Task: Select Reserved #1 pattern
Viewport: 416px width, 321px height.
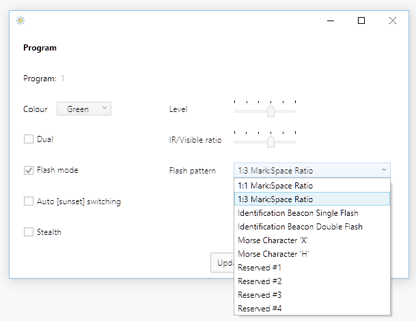Action: (312, 268)
